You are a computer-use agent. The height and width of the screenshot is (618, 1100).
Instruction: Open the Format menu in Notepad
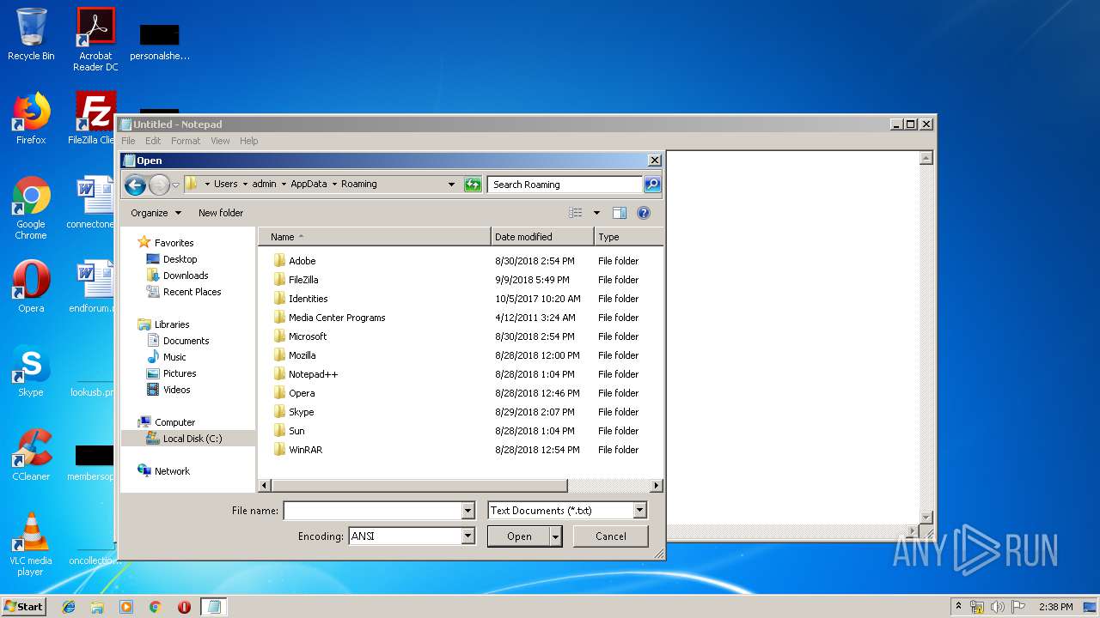point(186,141)
